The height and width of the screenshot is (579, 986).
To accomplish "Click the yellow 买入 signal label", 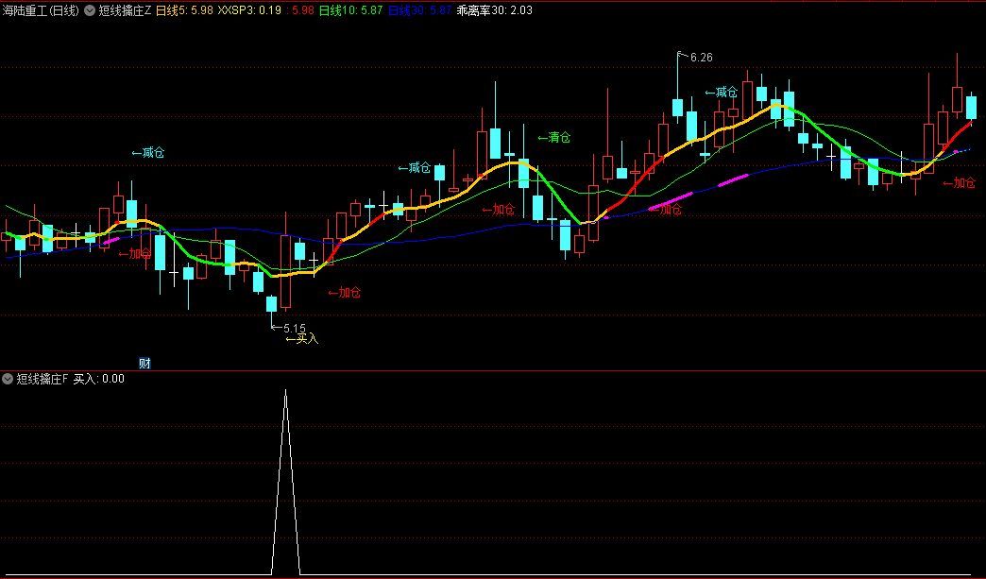I will coord(302,339).
